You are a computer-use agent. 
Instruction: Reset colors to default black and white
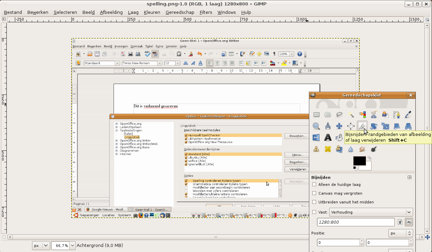[x=355, y=168]
